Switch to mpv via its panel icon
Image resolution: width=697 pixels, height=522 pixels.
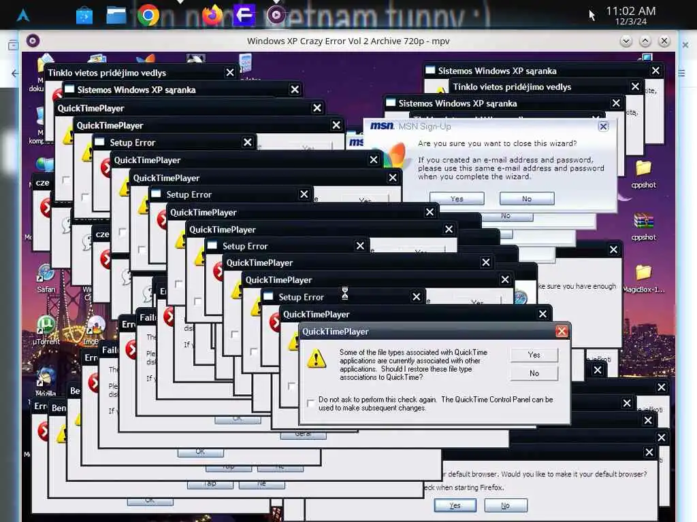276,15
